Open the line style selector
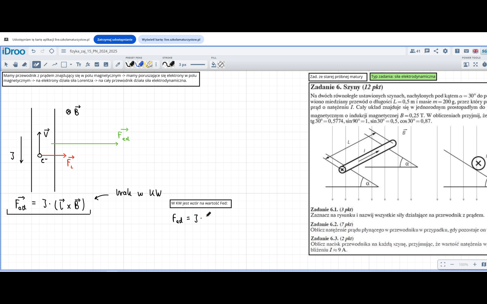The height and width of the screenshot is (304, 487). point(198,65)
